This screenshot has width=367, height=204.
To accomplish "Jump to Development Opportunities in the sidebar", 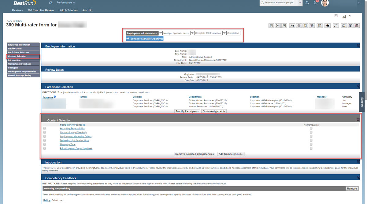I will (24, 72).
